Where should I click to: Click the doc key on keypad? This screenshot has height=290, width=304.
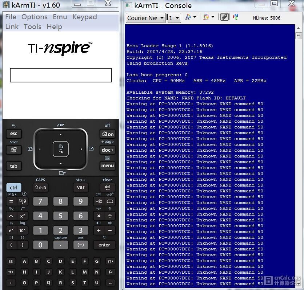[x=108, y=150]
